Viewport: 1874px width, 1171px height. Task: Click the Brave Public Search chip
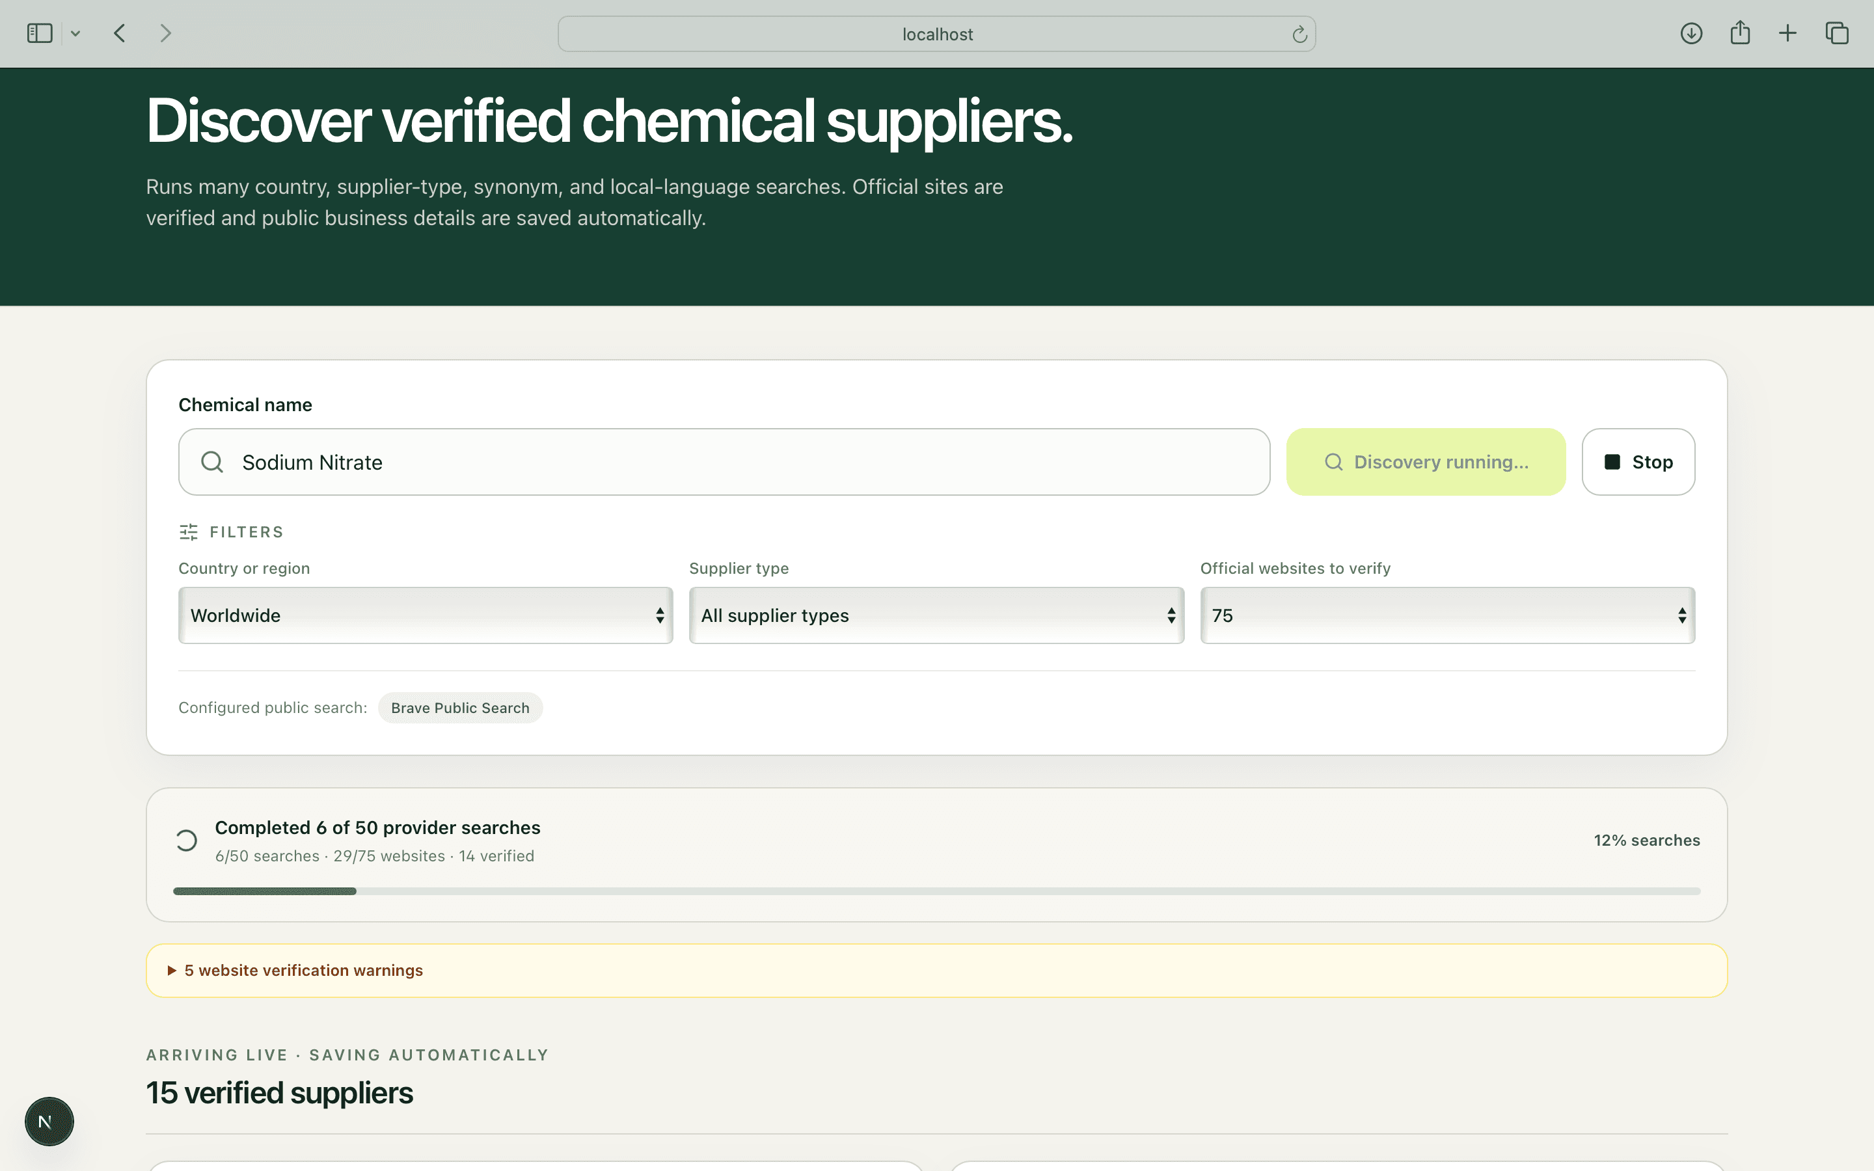pos(460,708)
